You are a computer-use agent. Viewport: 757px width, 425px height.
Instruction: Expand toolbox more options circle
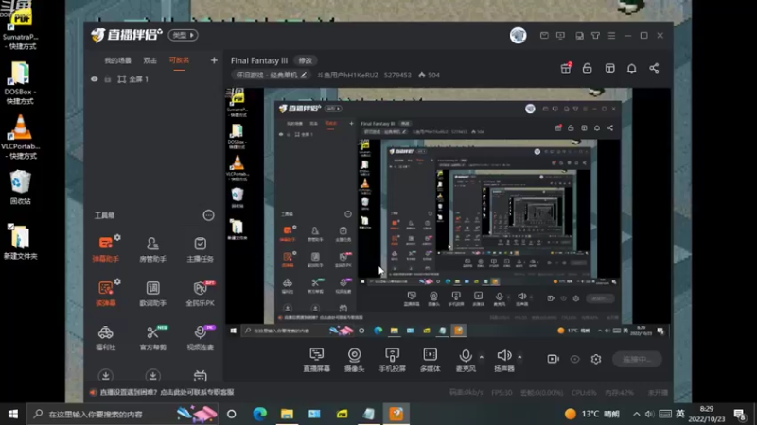208,215
